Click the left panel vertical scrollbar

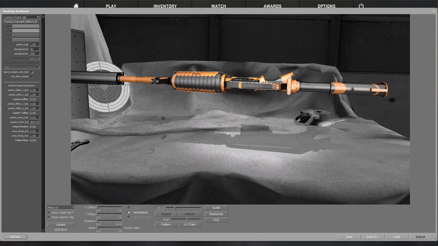[43, 123]
